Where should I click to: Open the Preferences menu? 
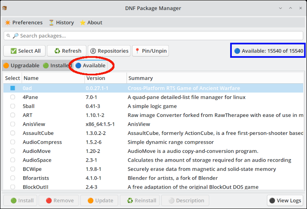point(23,23)
